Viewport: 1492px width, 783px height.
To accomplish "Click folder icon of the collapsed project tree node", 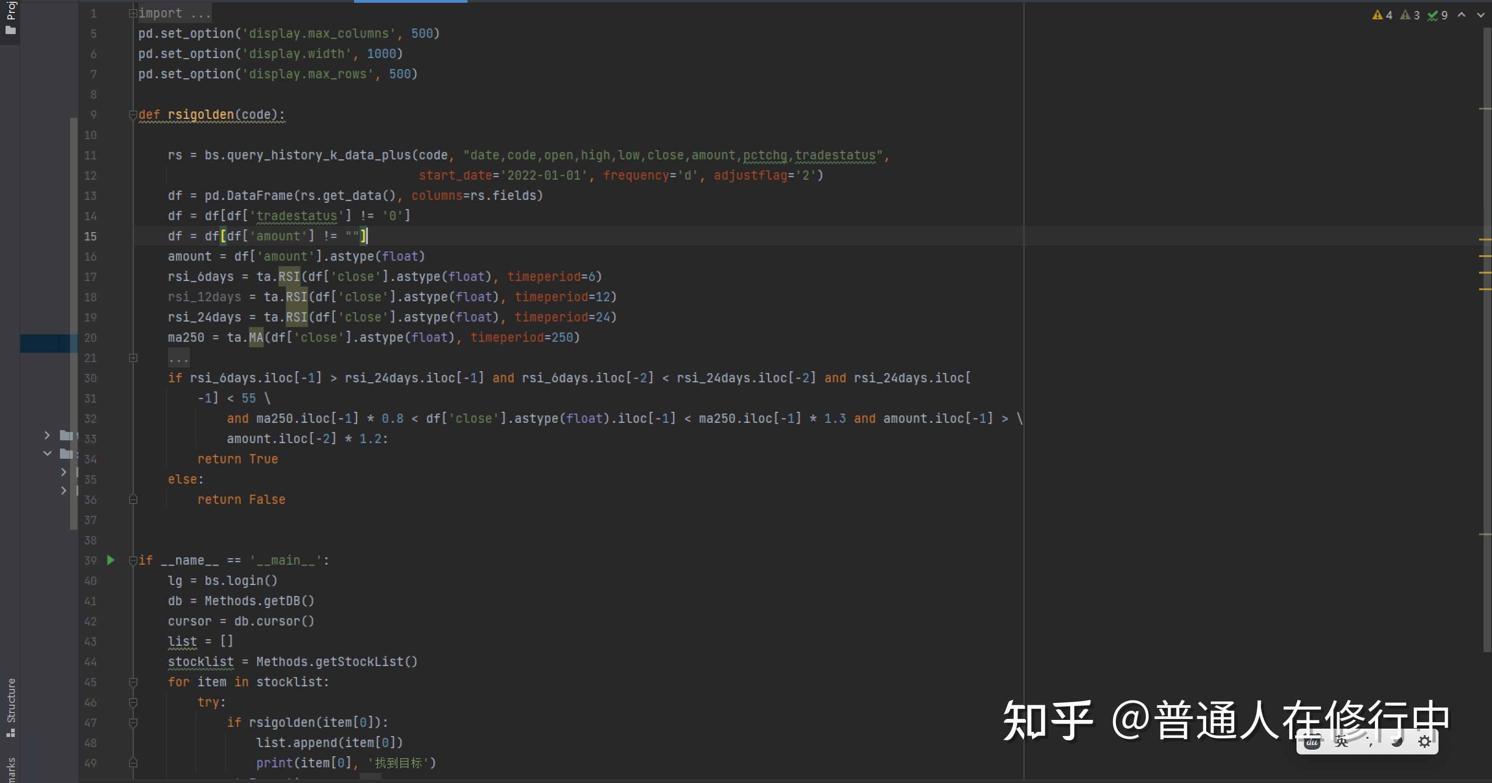I will [x=66, y=435].
